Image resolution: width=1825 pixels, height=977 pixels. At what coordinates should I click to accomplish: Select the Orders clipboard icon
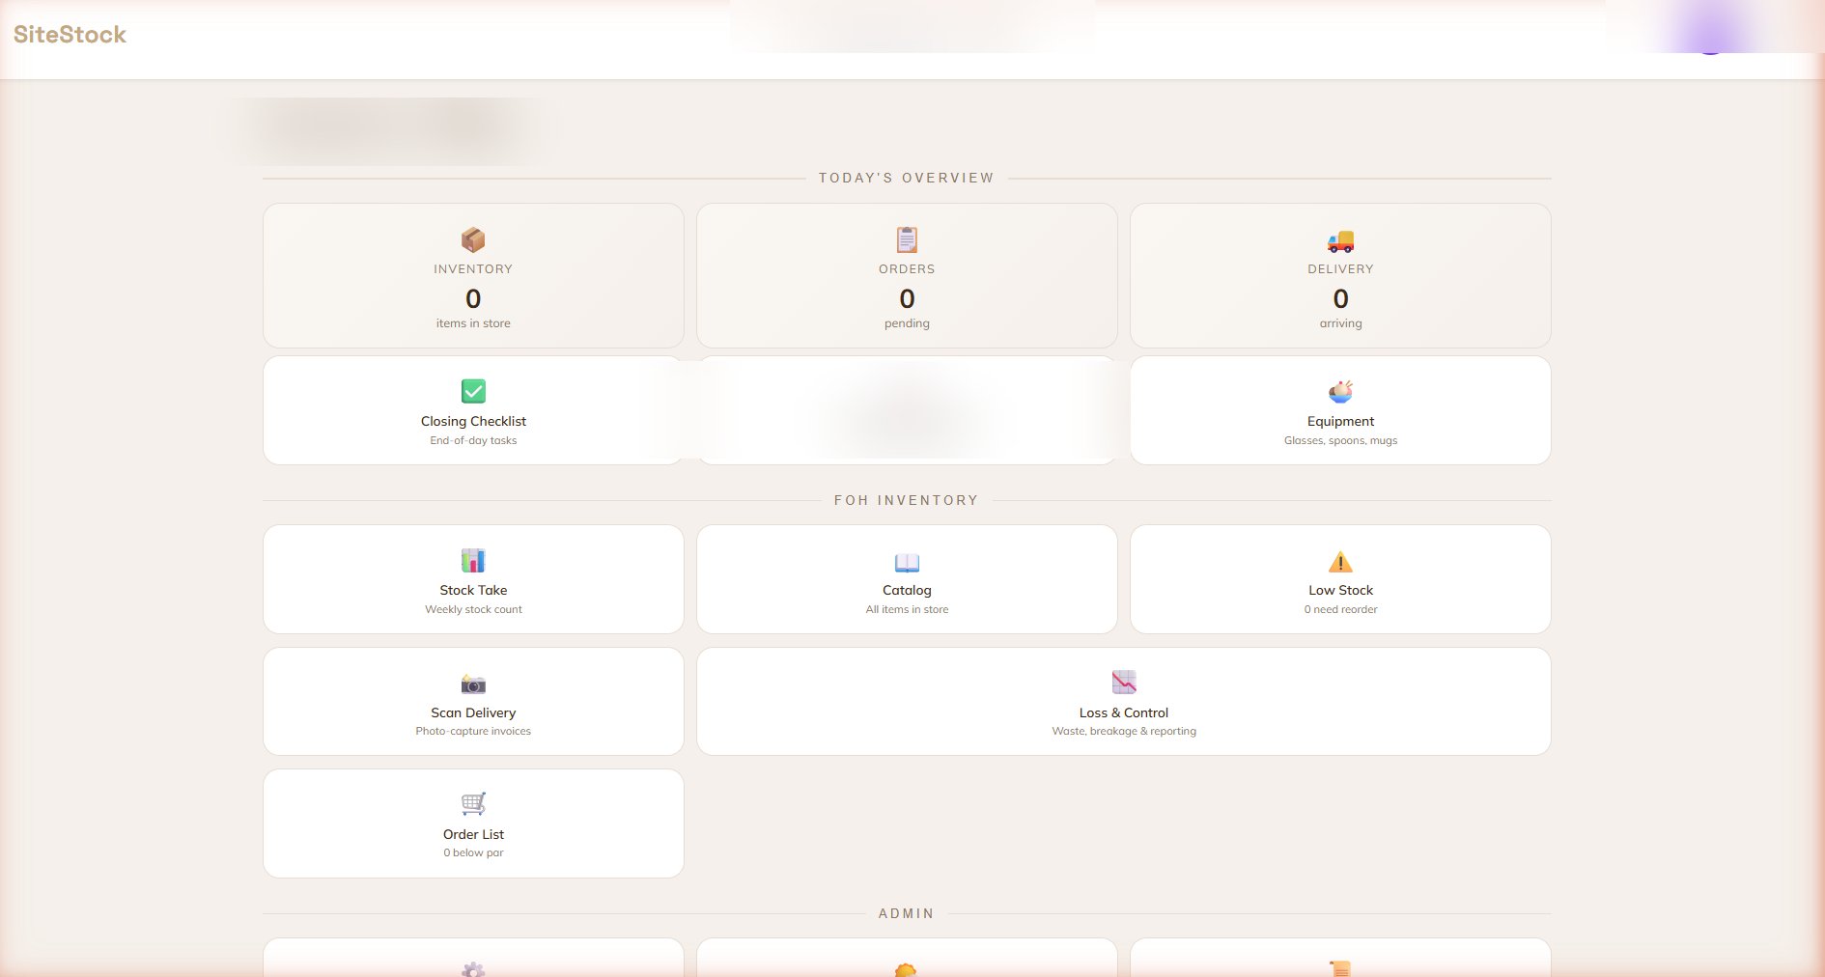pyautogui.click(x=907, y=240)
